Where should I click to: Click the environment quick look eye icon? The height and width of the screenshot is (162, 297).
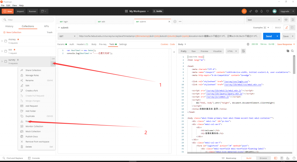click(x=286, y=20)
